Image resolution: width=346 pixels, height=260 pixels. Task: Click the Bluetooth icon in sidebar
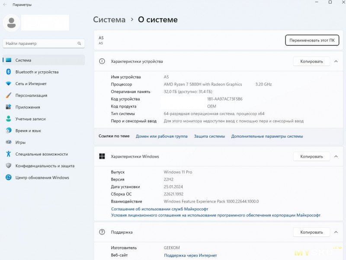point(8,72)
